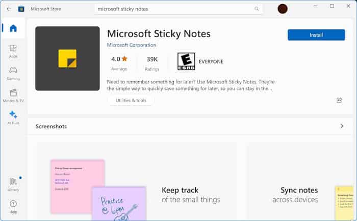Click the ESRB Everyone rating badge

(x=186, y=61)
